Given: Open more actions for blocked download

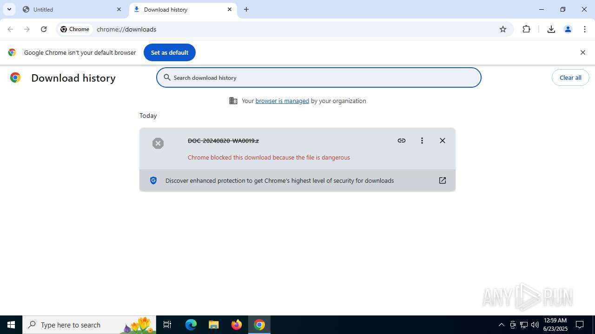Looking at the screenshot, I should [x=422, y=141].
